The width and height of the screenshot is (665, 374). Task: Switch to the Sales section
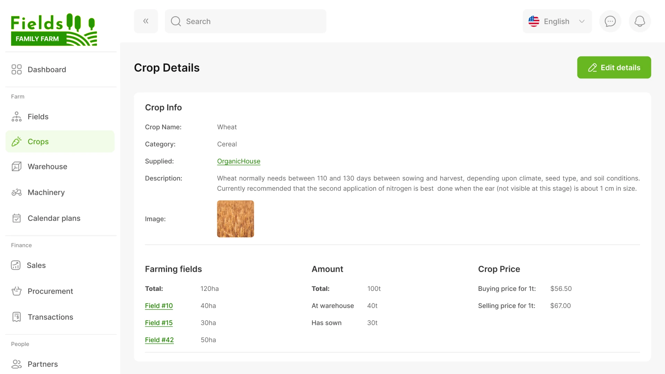16,265
